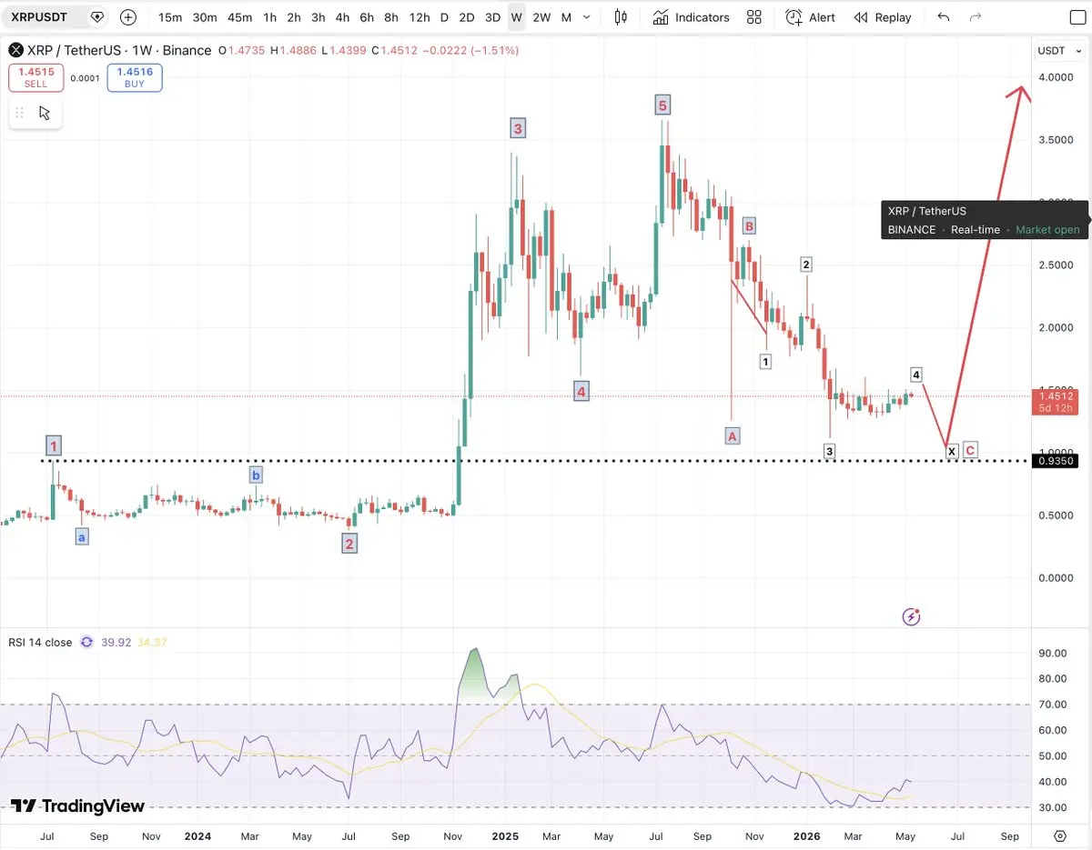Open the symbol favorite dropdown icon
The width and height of the screenshot is (1092, 850).
97,17
